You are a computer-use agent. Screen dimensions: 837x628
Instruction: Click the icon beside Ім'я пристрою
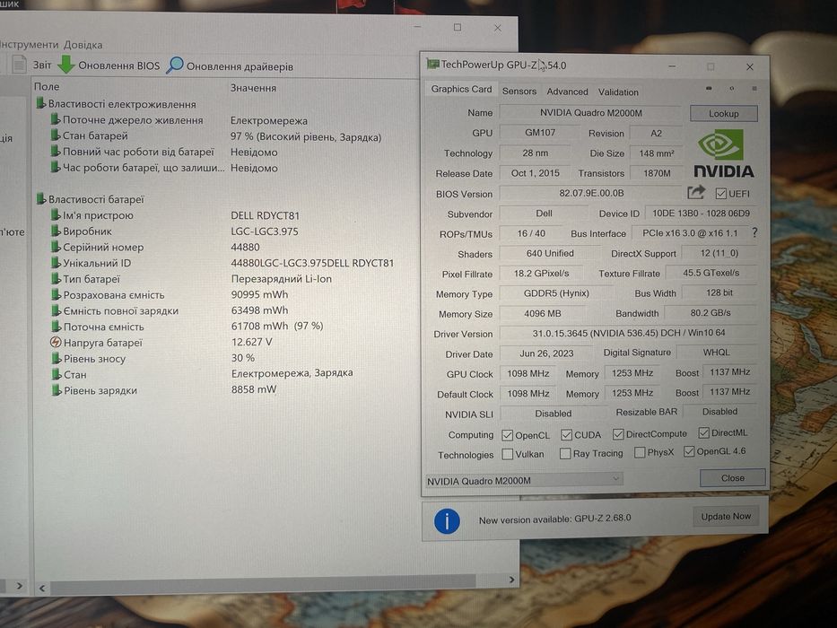56,214
